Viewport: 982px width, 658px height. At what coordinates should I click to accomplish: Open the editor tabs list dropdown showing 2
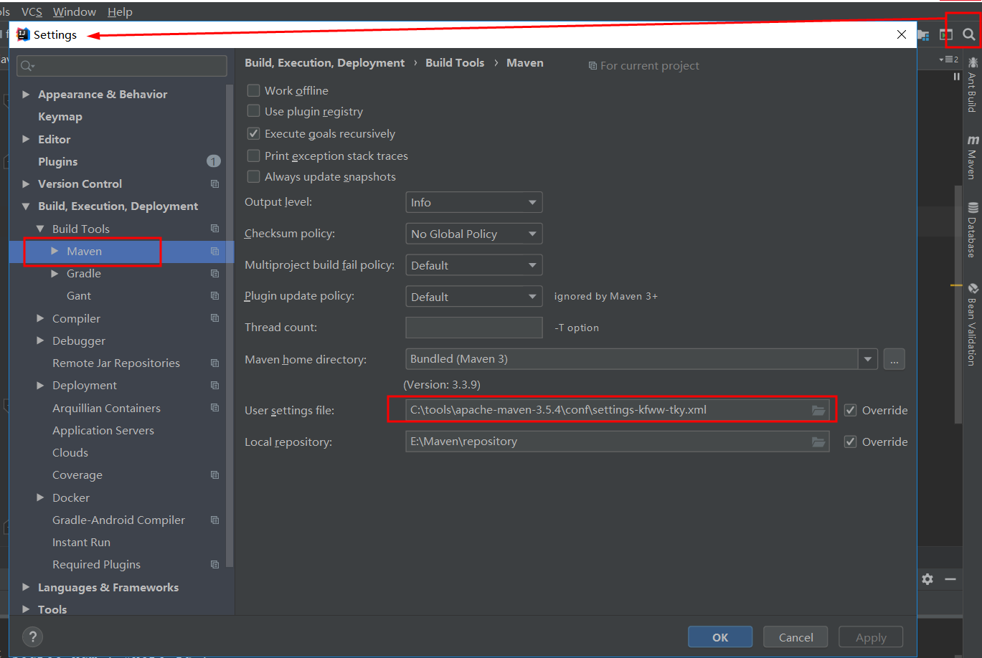tap(949, 59)
